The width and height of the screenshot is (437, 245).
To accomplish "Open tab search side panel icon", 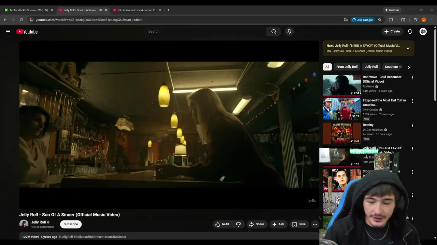I will (x=403, y=20).
